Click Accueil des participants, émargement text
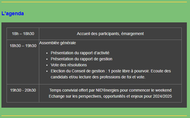 [110, 34]
